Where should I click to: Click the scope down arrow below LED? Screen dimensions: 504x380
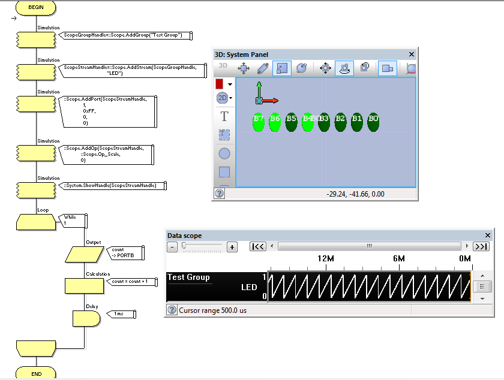coord(482,299)
